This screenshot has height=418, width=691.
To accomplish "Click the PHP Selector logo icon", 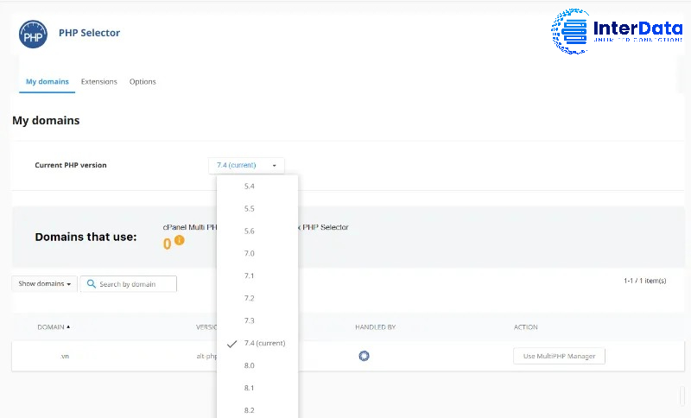I will coord(33,34).
